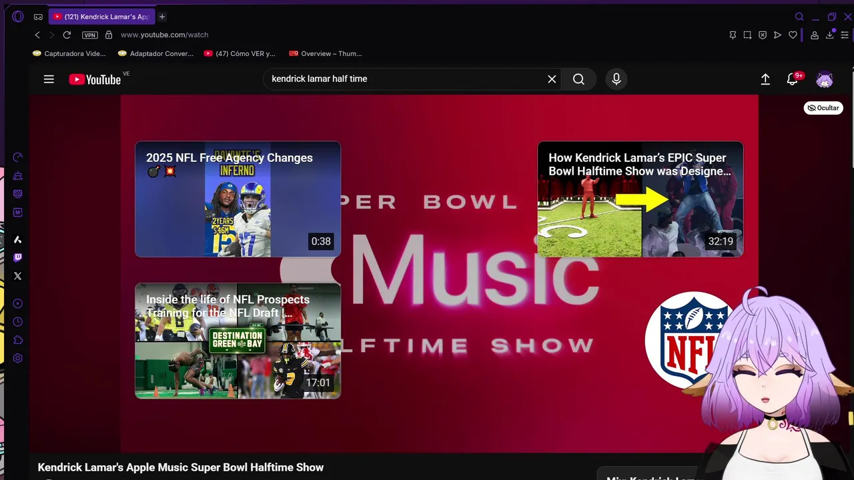Screen dimensions: 854x480
Task: Open a new browser tab with the plus button
Action: click(161, 17)
